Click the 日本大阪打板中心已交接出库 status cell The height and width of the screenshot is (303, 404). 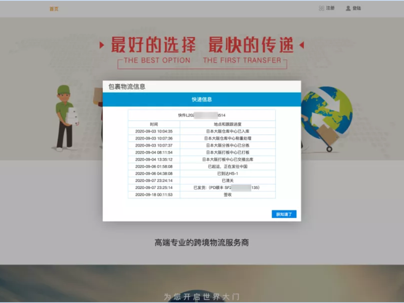pos(228,159)
